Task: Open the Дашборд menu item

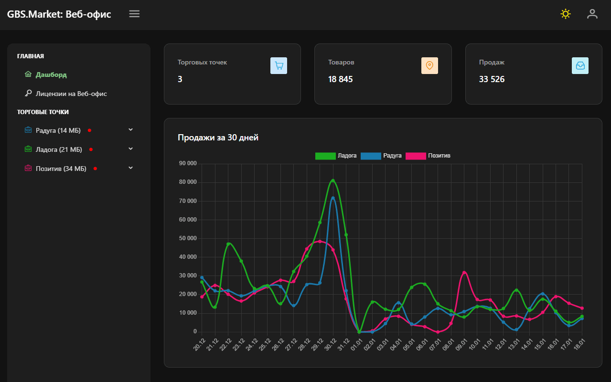Action: pos(51,75)
